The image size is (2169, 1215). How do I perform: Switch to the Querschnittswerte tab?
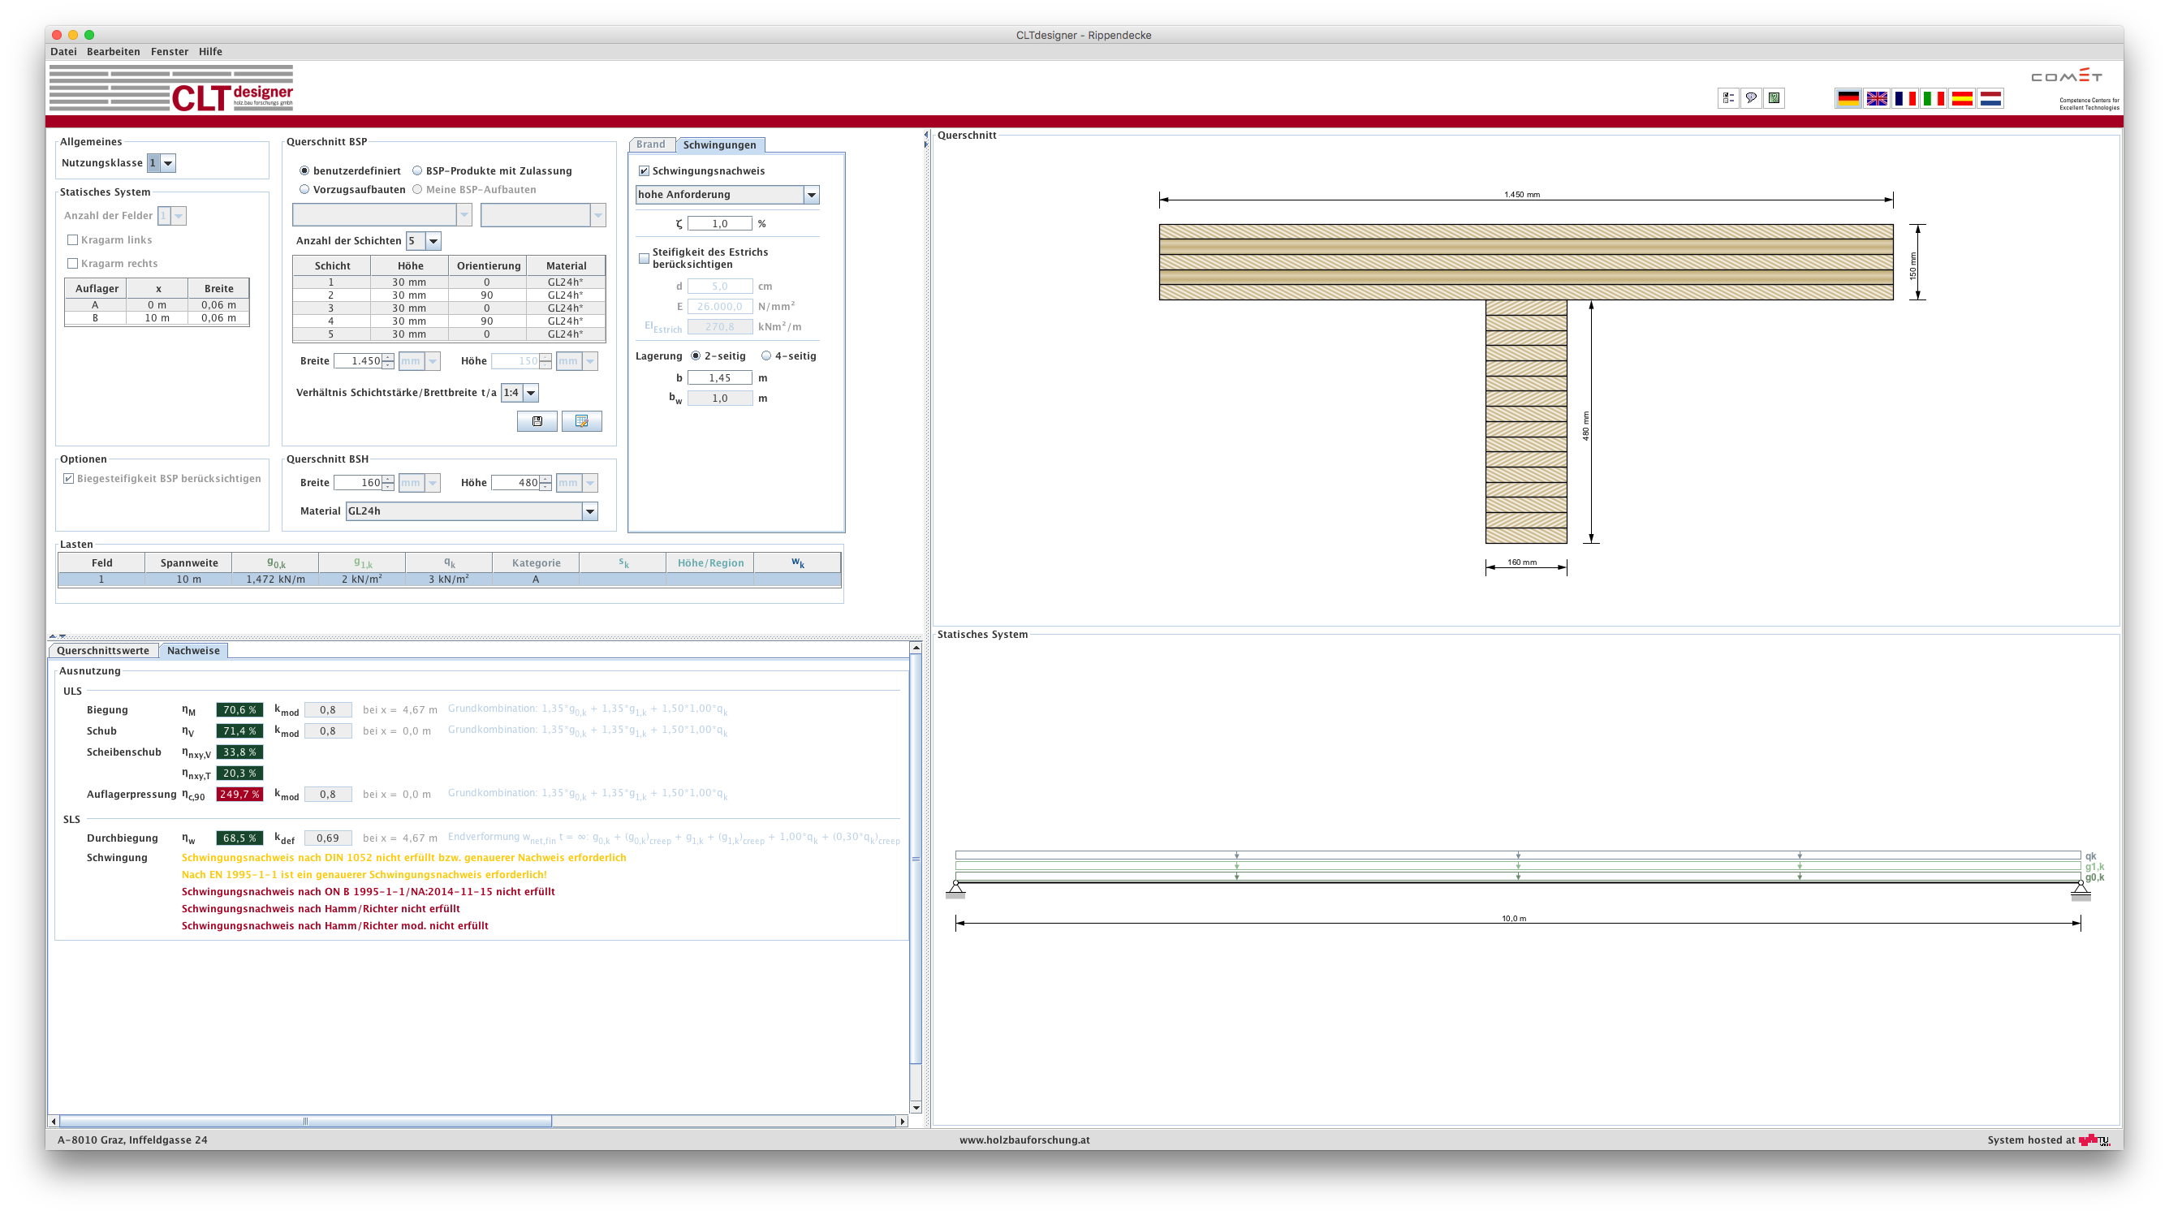click(x=103, y=651)
